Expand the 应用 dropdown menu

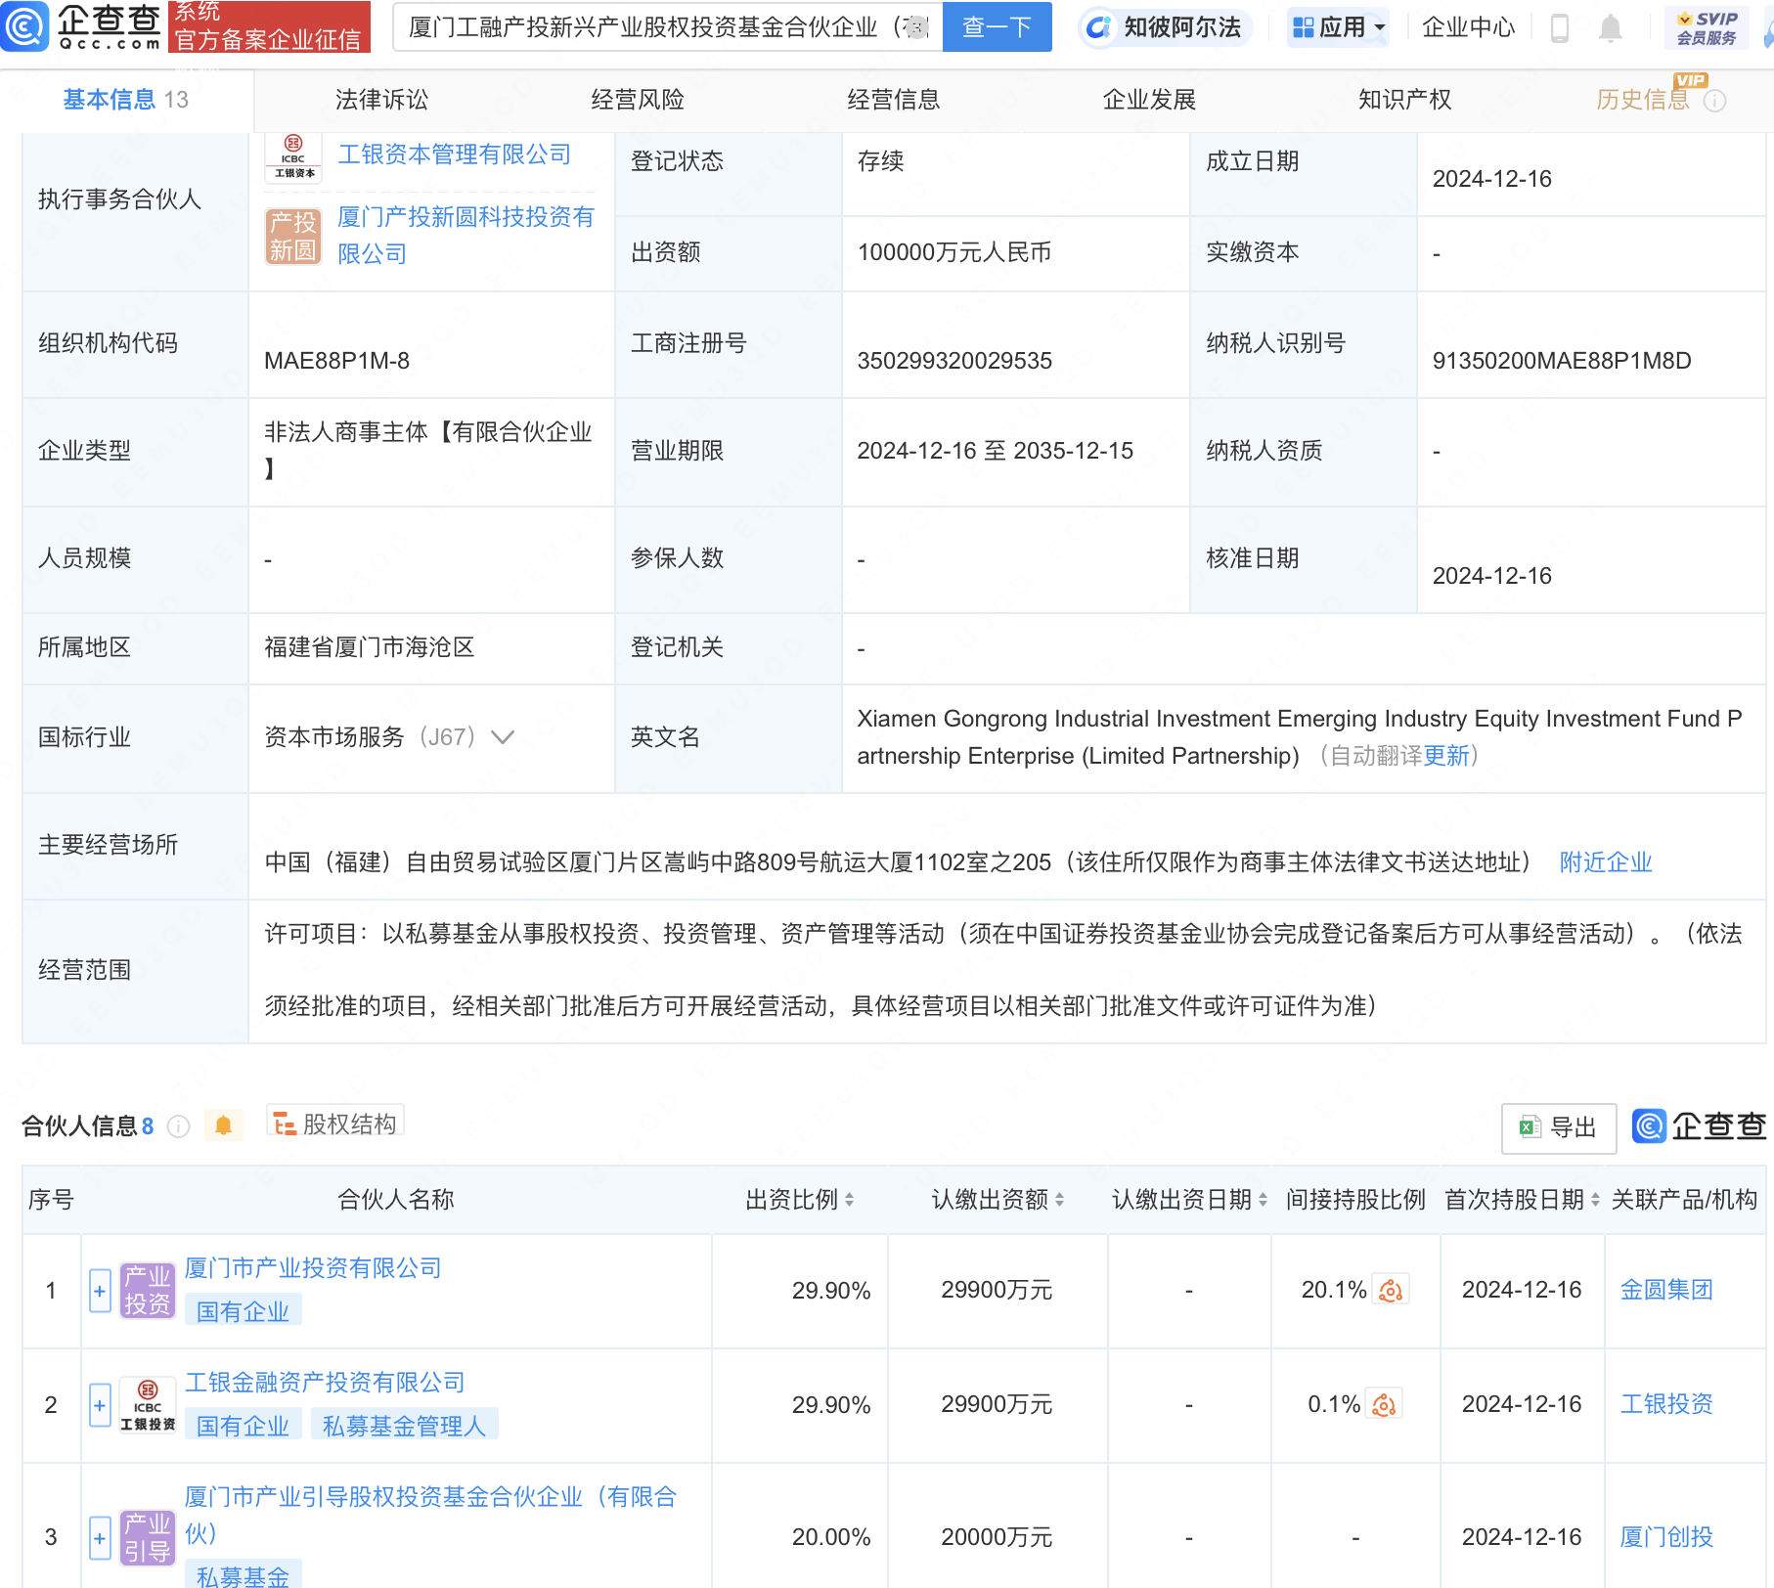coord(1339,27)
